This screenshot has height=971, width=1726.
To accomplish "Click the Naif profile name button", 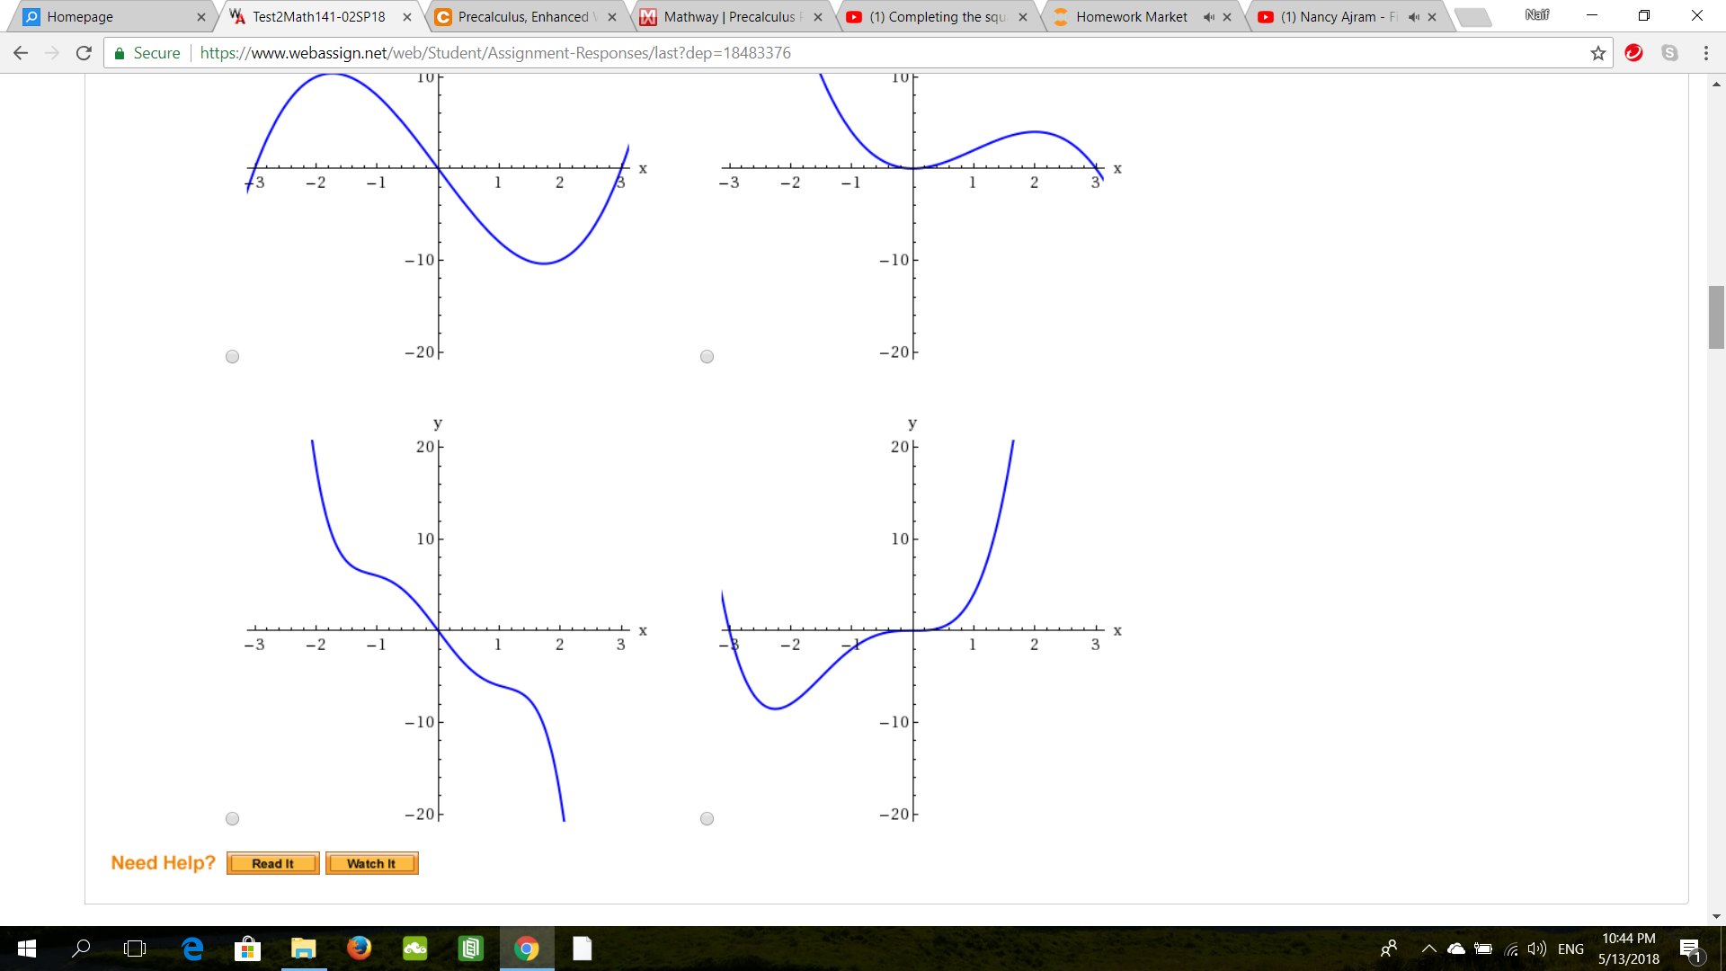I will click(x=1536, y=14).
